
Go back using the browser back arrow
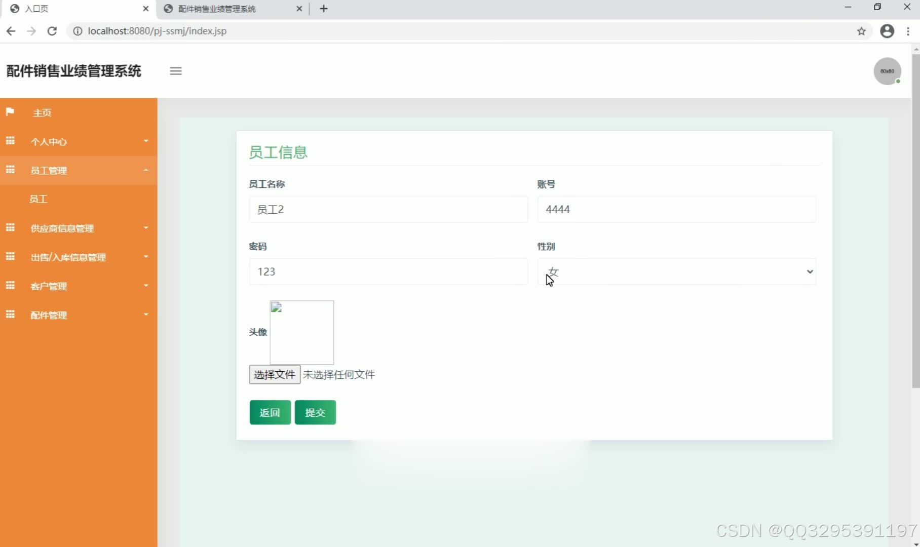pyautogui.click(x=11, y=31)
